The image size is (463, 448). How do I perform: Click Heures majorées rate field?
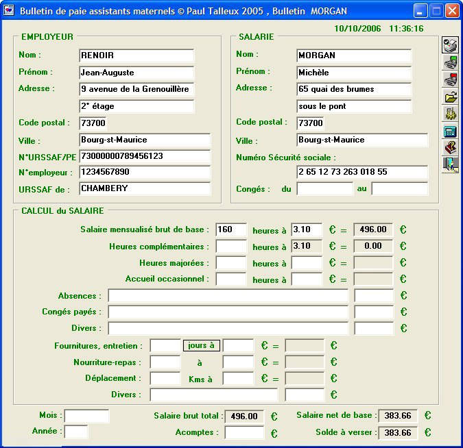[x=307, y=262]
